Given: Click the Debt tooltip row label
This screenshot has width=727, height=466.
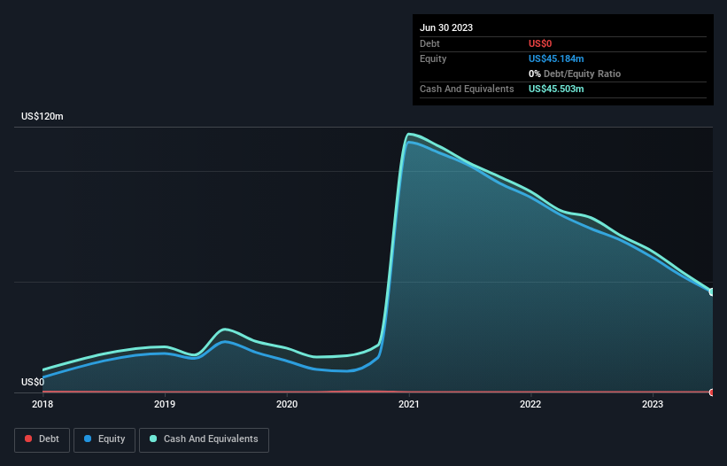Looking at the screenshot, I should (x=429, y=43).
